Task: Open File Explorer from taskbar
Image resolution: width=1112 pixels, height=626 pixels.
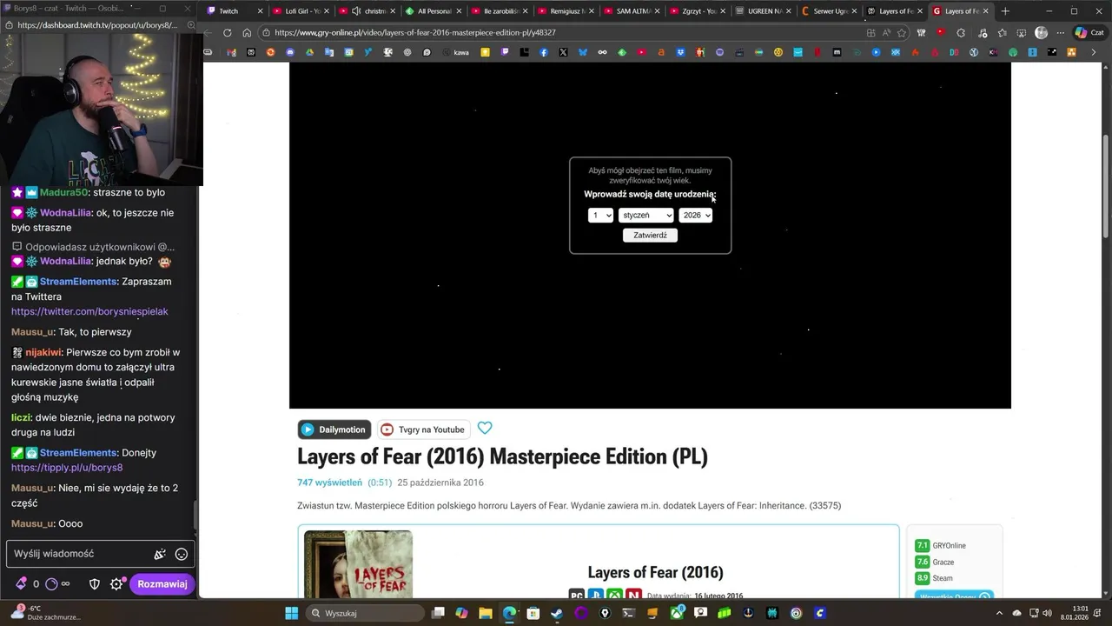Action: [x=486, y=613]
